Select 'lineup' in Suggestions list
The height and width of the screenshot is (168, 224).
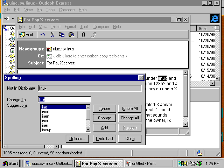pos(63,130)
